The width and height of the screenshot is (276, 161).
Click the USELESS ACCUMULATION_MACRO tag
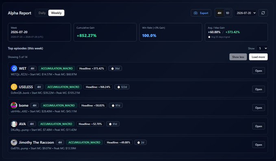63,87
